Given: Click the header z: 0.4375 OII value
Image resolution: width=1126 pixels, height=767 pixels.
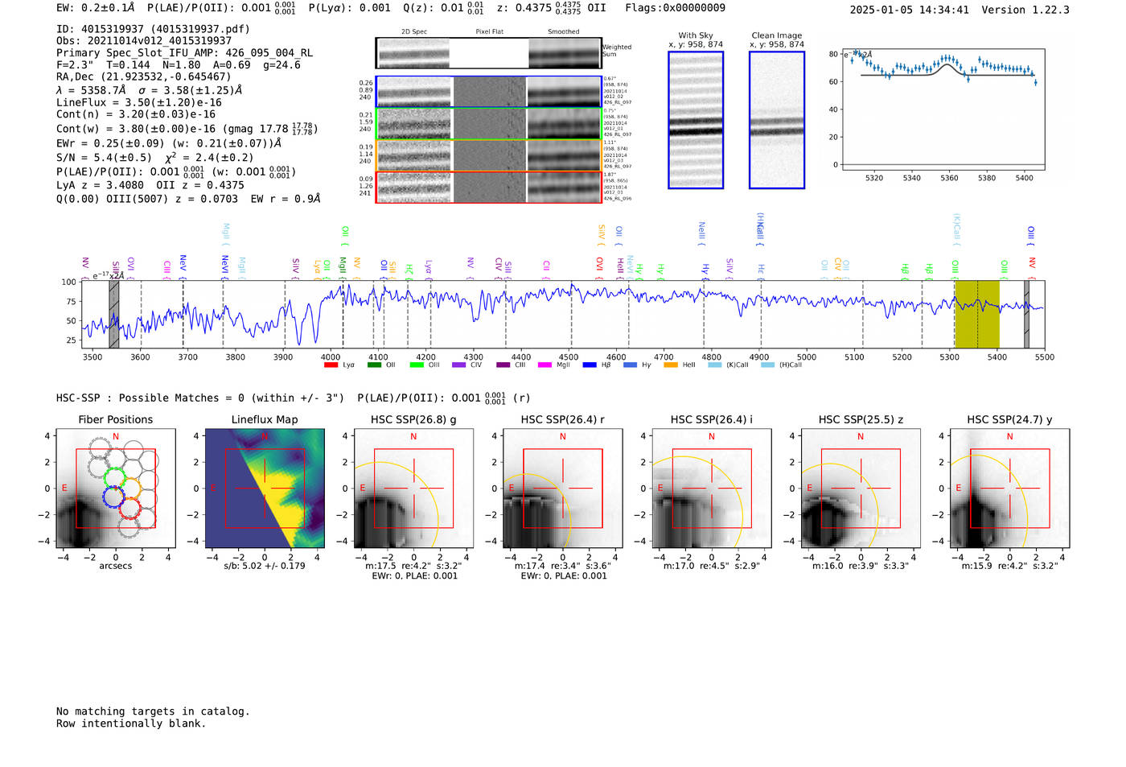Looking at the screenshot, I should coord(551,8).
